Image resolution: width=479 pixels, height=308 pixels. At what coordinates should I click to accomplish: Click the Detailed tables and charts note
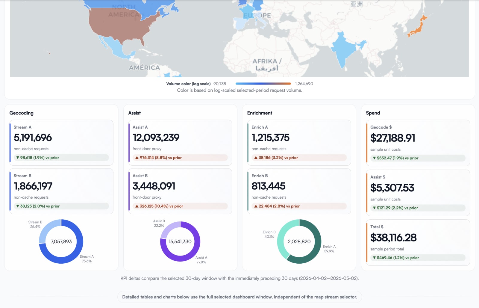[x=239, y=297]
